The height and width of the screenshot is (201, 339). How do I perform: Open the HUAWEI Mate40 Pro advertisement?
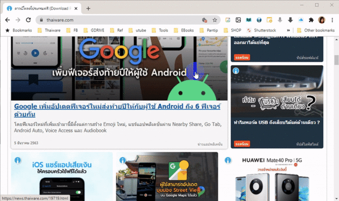click(272, 177)
